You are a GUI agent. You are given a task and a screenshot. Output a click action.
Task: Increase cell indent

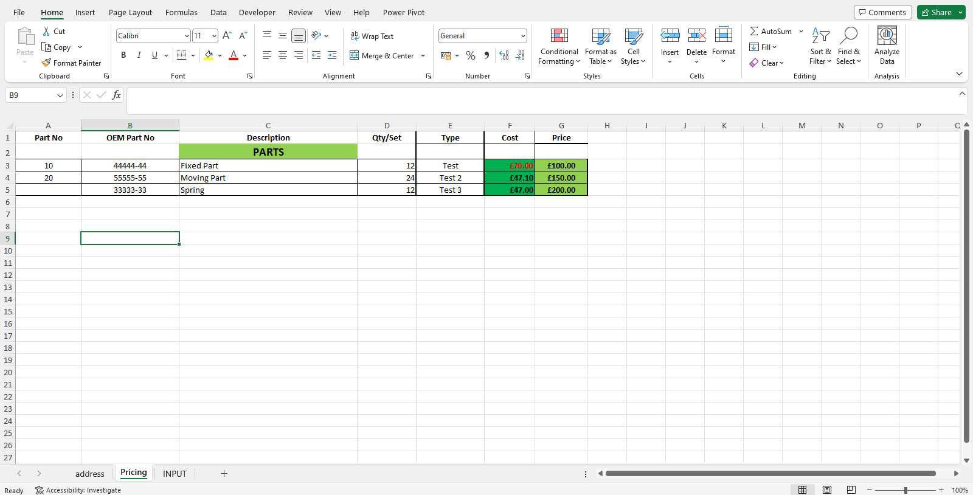coord(332,55)
